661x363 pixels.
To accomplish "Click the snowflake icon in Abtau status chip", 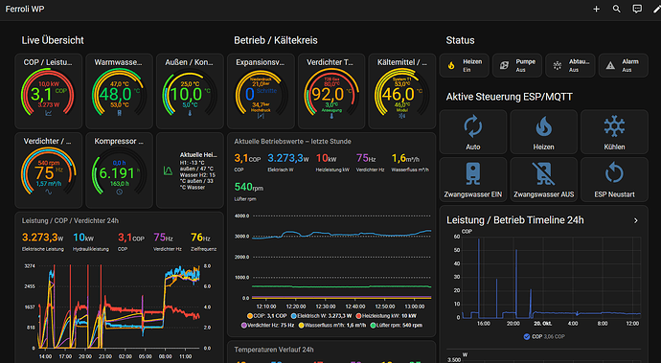I will click(x=558, y=65).
